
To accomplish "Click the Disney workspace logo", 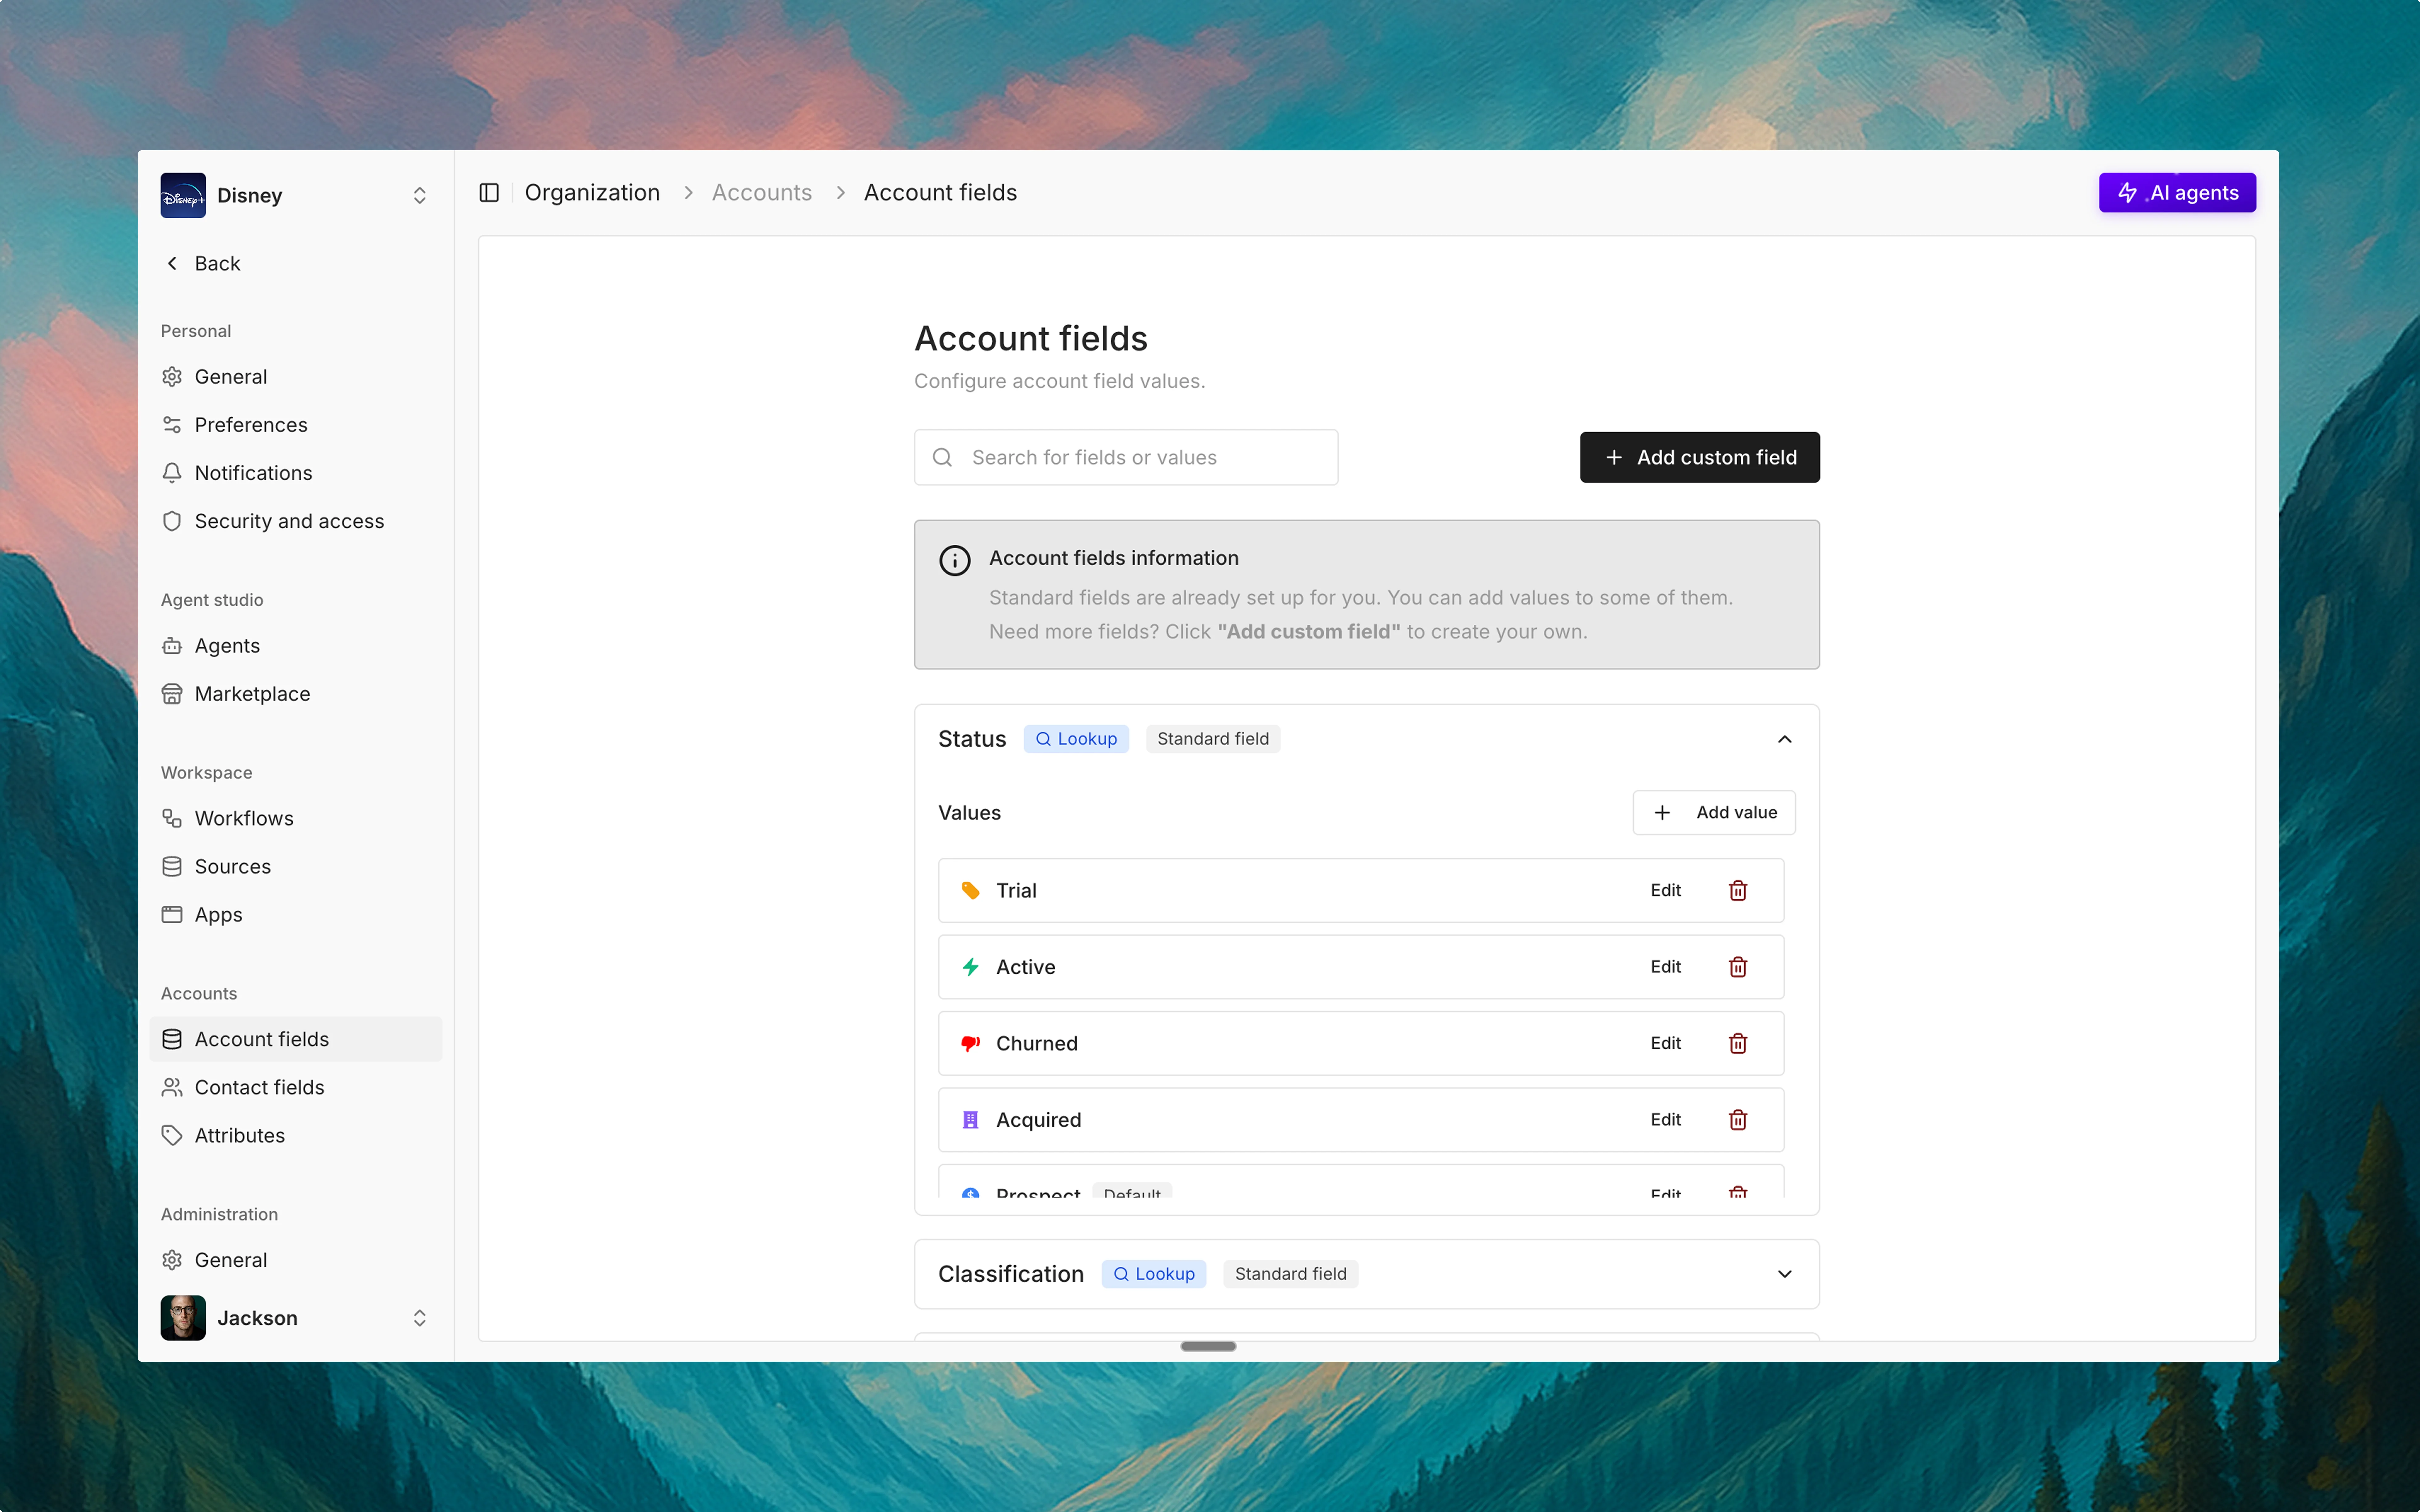I will pyautogui.click(x=183, y=195).
